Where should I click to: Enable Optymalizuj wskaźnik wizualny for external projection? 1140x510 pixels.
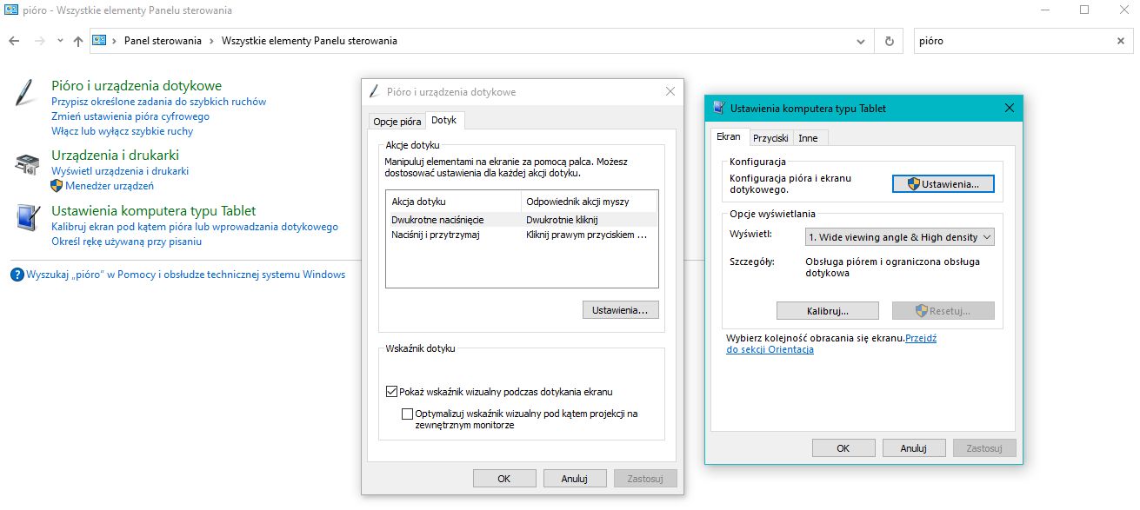(x=406, y=414)
